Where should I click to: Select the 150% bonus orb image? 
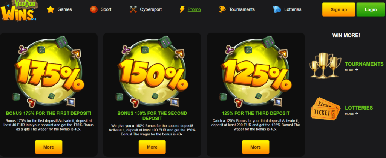pos(152,72)
